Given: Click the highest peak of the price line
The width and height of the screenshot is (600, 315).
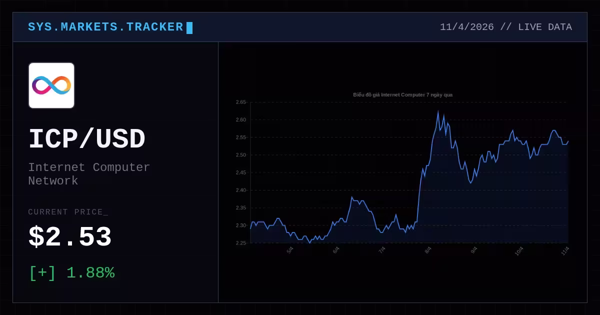Looking at the screenshot, I should click(438, 111).
